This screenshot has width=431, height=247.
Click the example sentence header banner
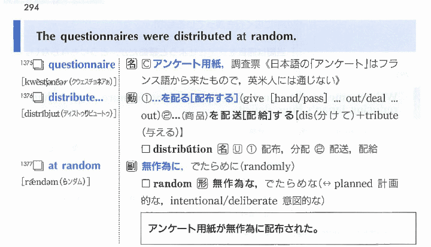[215, 36]
